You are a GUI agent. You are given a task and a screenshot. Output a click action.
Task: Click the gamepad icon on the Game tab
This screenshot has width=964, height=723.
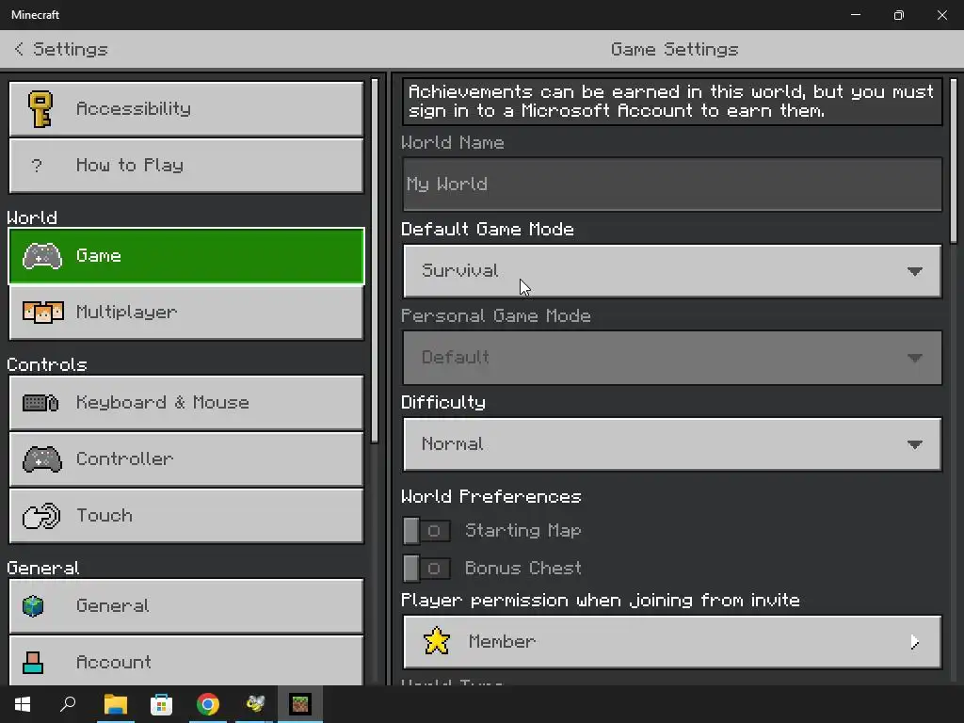coord(41,256)
